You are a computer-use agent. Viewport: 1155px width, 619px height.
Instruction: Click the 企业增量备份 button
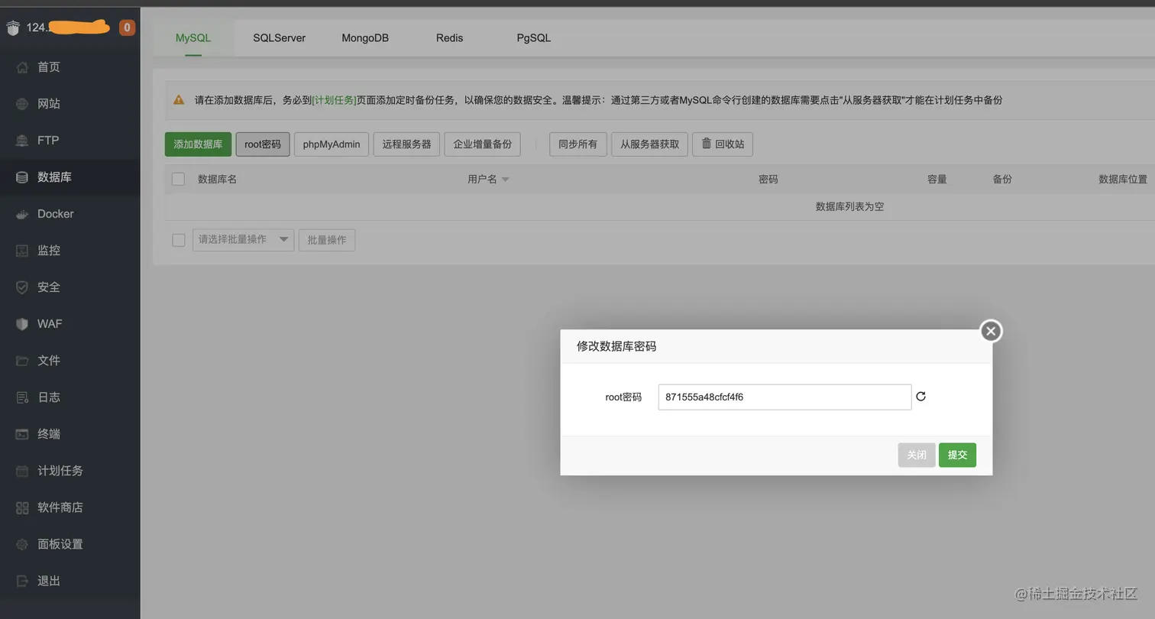coord(483,144)
